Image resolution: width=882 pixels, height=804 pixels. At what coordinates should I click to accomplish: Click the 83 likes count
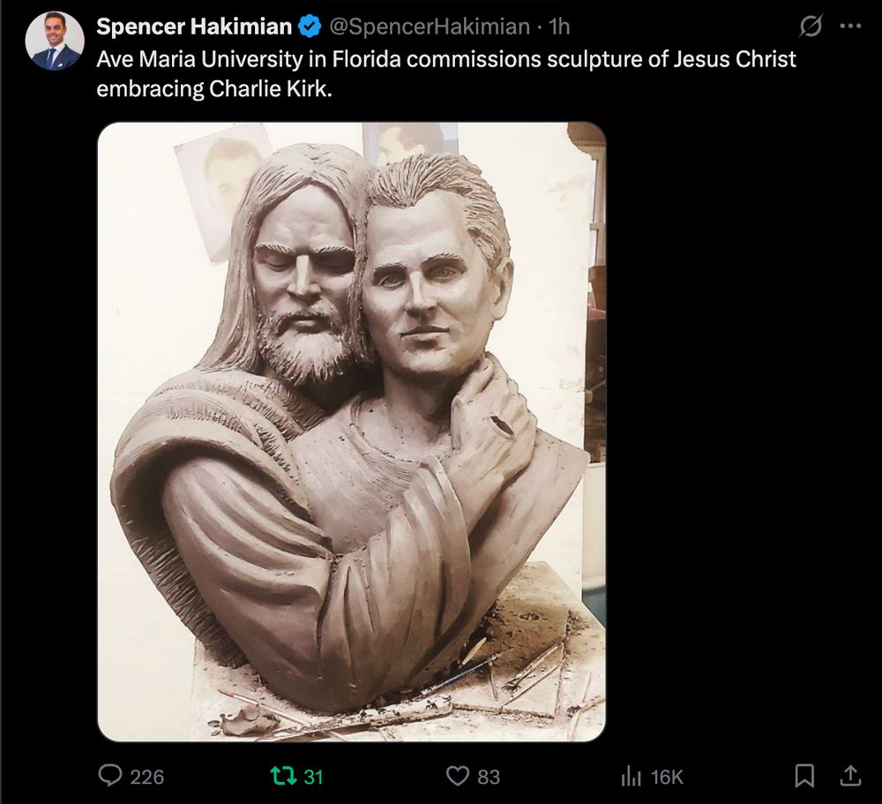tap(489, 777)
